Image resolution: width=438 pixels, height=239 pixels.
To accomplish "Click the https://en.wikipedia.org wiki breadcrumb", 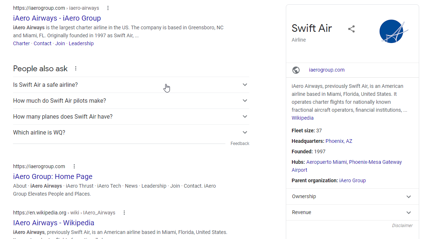I will point(64,213).
